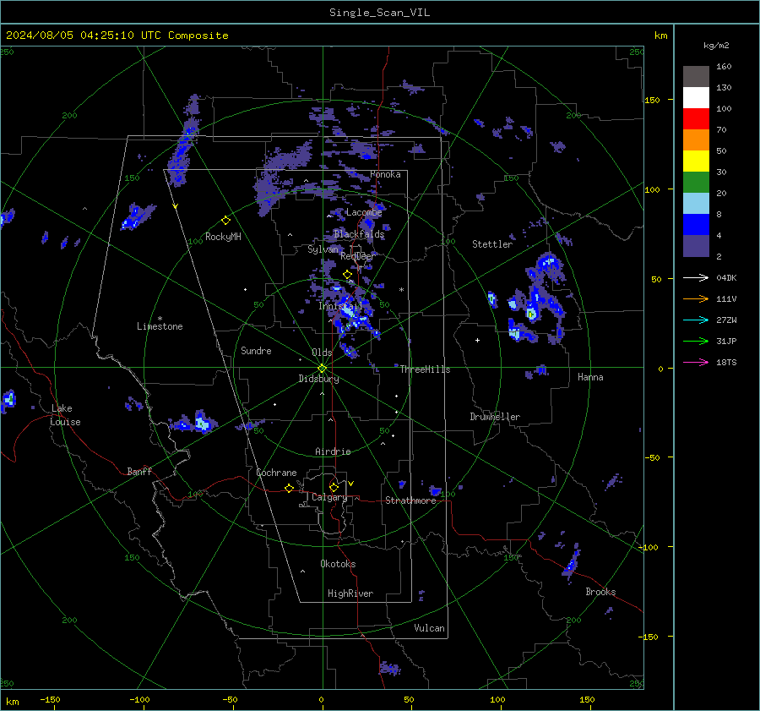Click the yellow radar center diamond at Didsbury
This screenshot has width=760, height=711.
323,369
